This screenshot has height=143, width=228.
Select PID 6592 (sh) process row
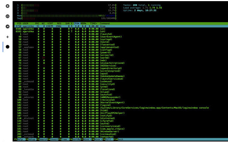[121, 31]
